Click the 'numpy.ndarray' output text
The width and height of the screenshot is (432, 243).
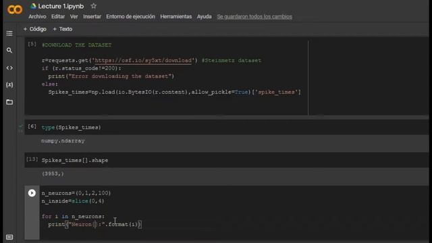point(63,141)
